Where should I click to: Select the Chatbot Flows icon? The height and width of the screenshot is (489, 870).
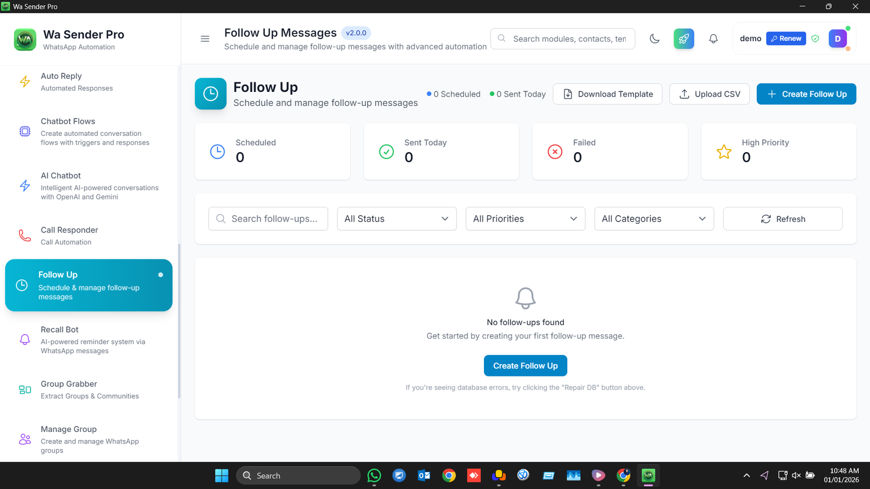(24, 131)
